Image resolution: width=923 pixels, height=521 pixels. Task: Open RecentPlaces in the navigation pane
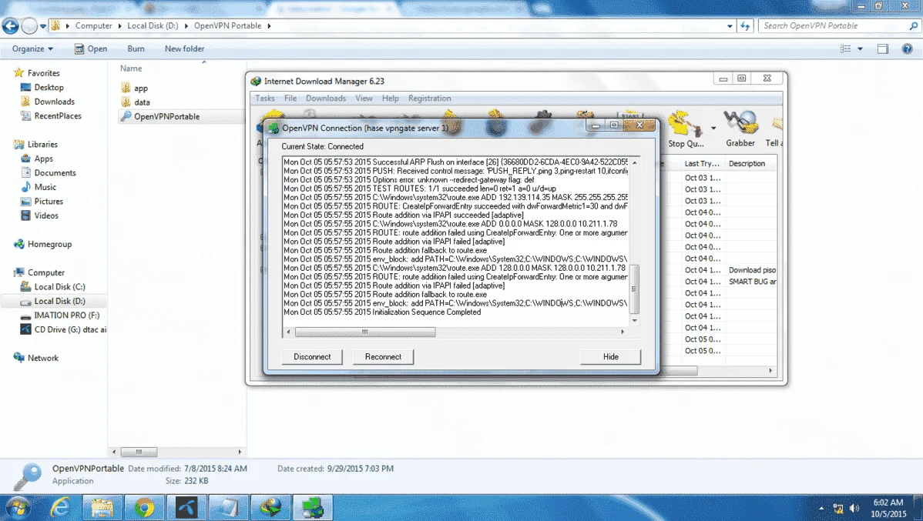click(58, 116)
